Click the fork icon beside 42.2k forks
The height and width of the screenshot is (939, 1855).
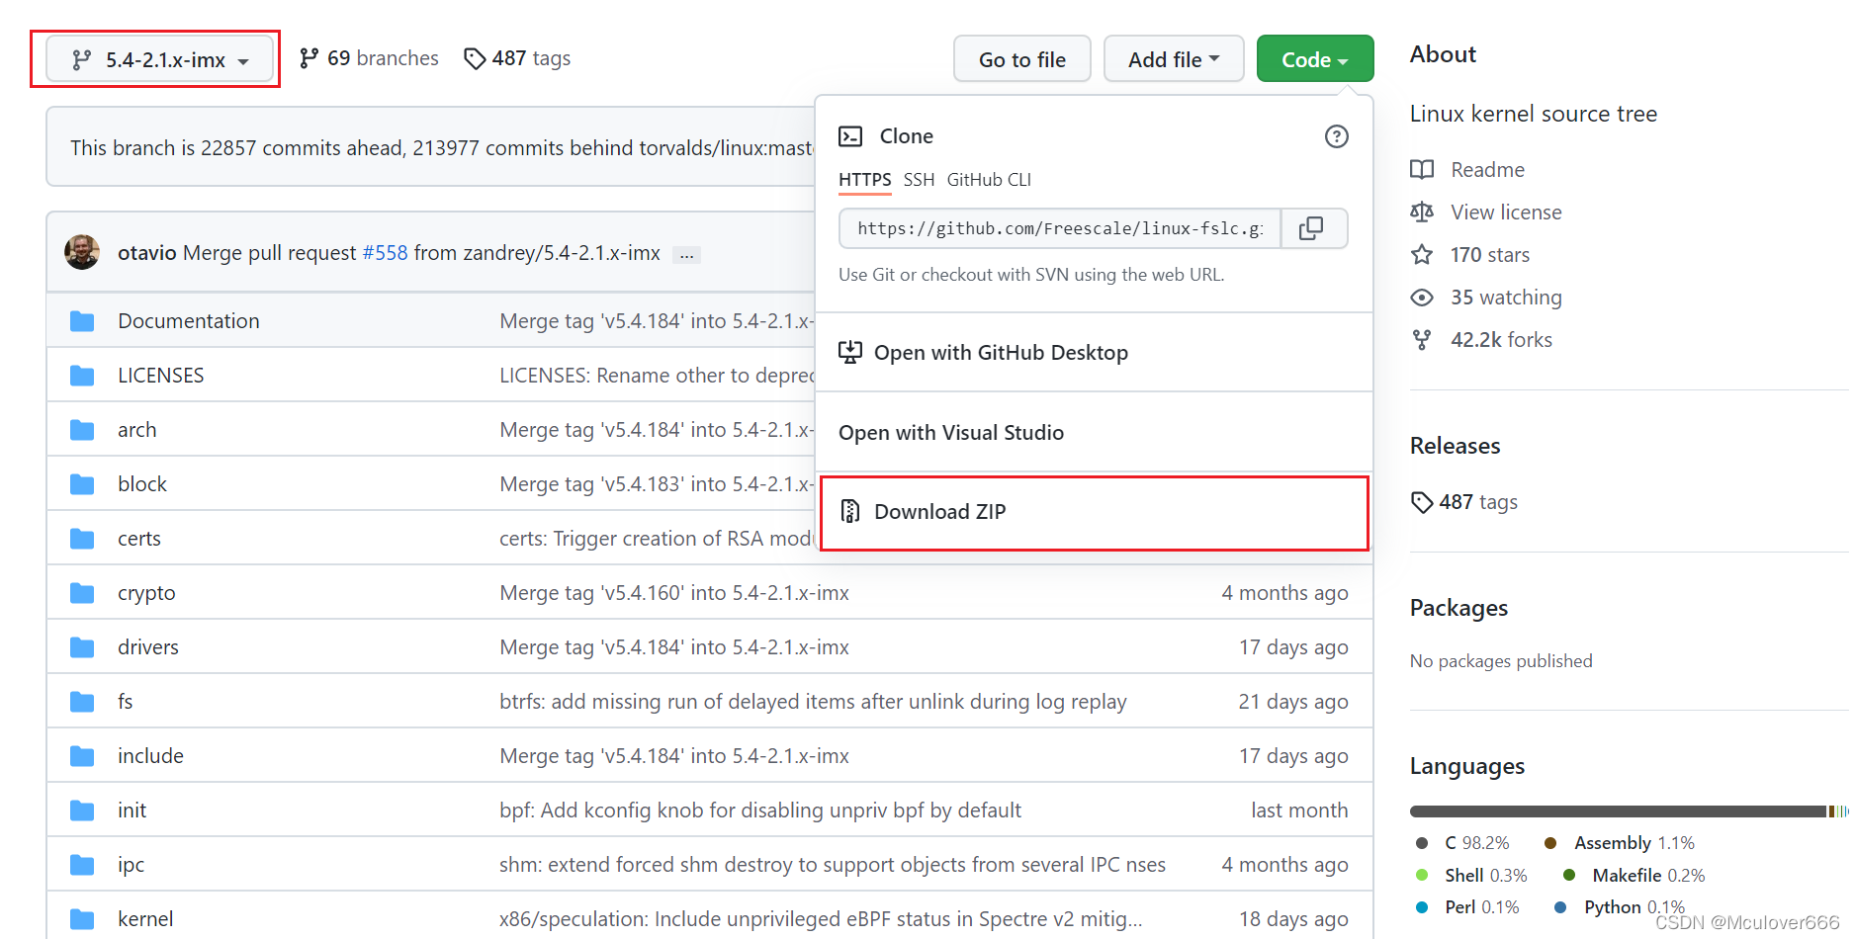tap(1422, 340)
